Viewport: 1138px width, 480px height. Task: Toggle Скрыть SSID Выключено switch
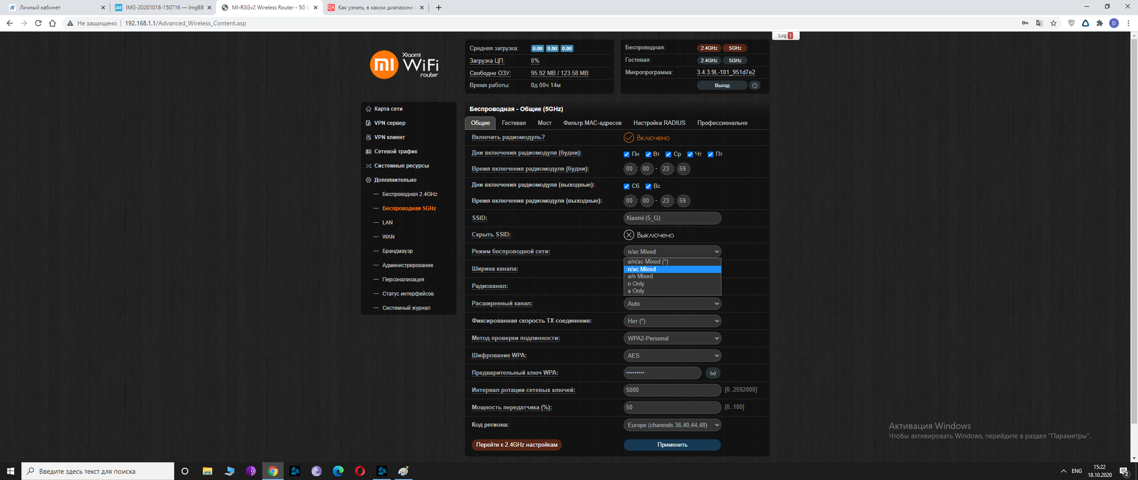648,235
